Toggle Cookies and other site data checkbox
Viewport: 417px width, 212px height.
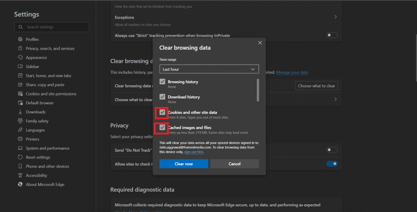(162, 112)
